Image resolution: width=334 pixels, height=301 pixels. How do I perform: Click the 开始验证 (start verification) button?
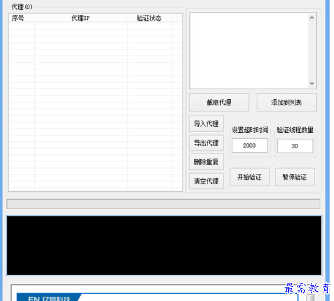tap(249, 177)
